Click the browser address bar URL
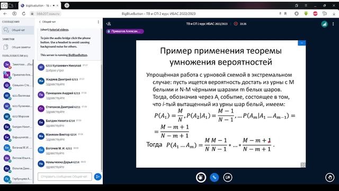The image size is (339, 191). point(48,14)
